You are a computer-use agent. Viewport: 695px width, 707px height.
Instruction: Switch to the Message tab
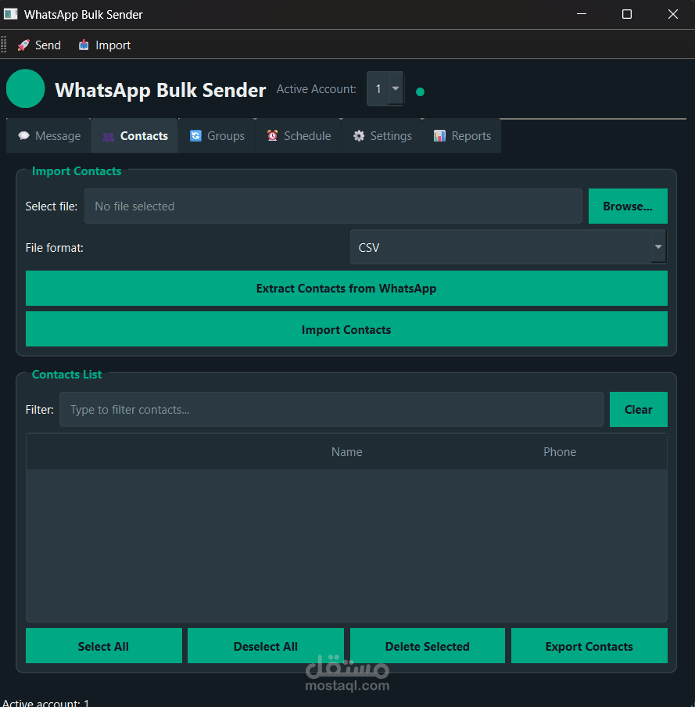click(x=49, y=136)
